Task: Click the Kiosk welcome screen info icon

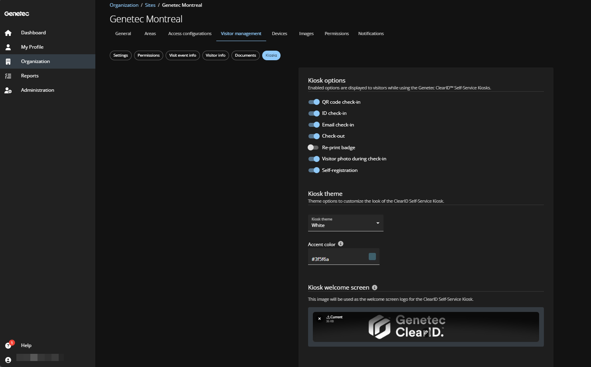Action: [x=375, y=287]
